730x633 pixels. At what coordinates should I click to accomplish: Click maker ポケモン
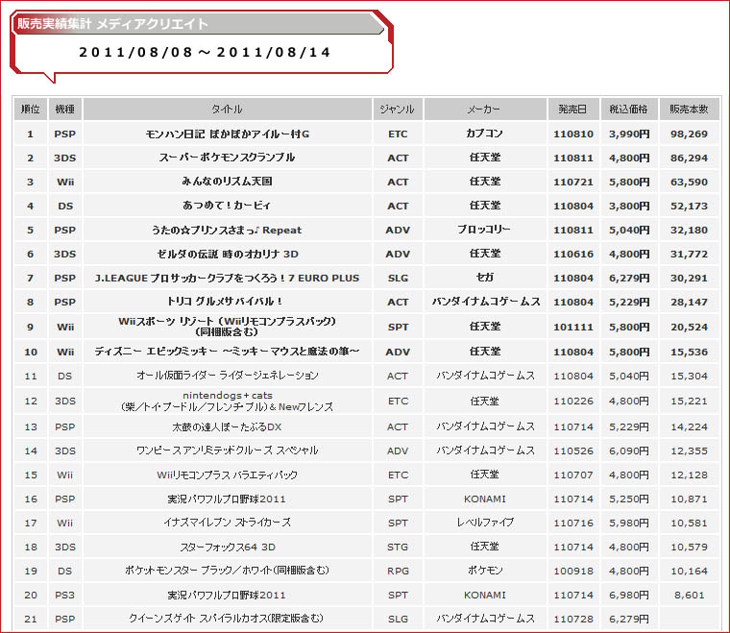pyautogui.click(x=485, y=571)
